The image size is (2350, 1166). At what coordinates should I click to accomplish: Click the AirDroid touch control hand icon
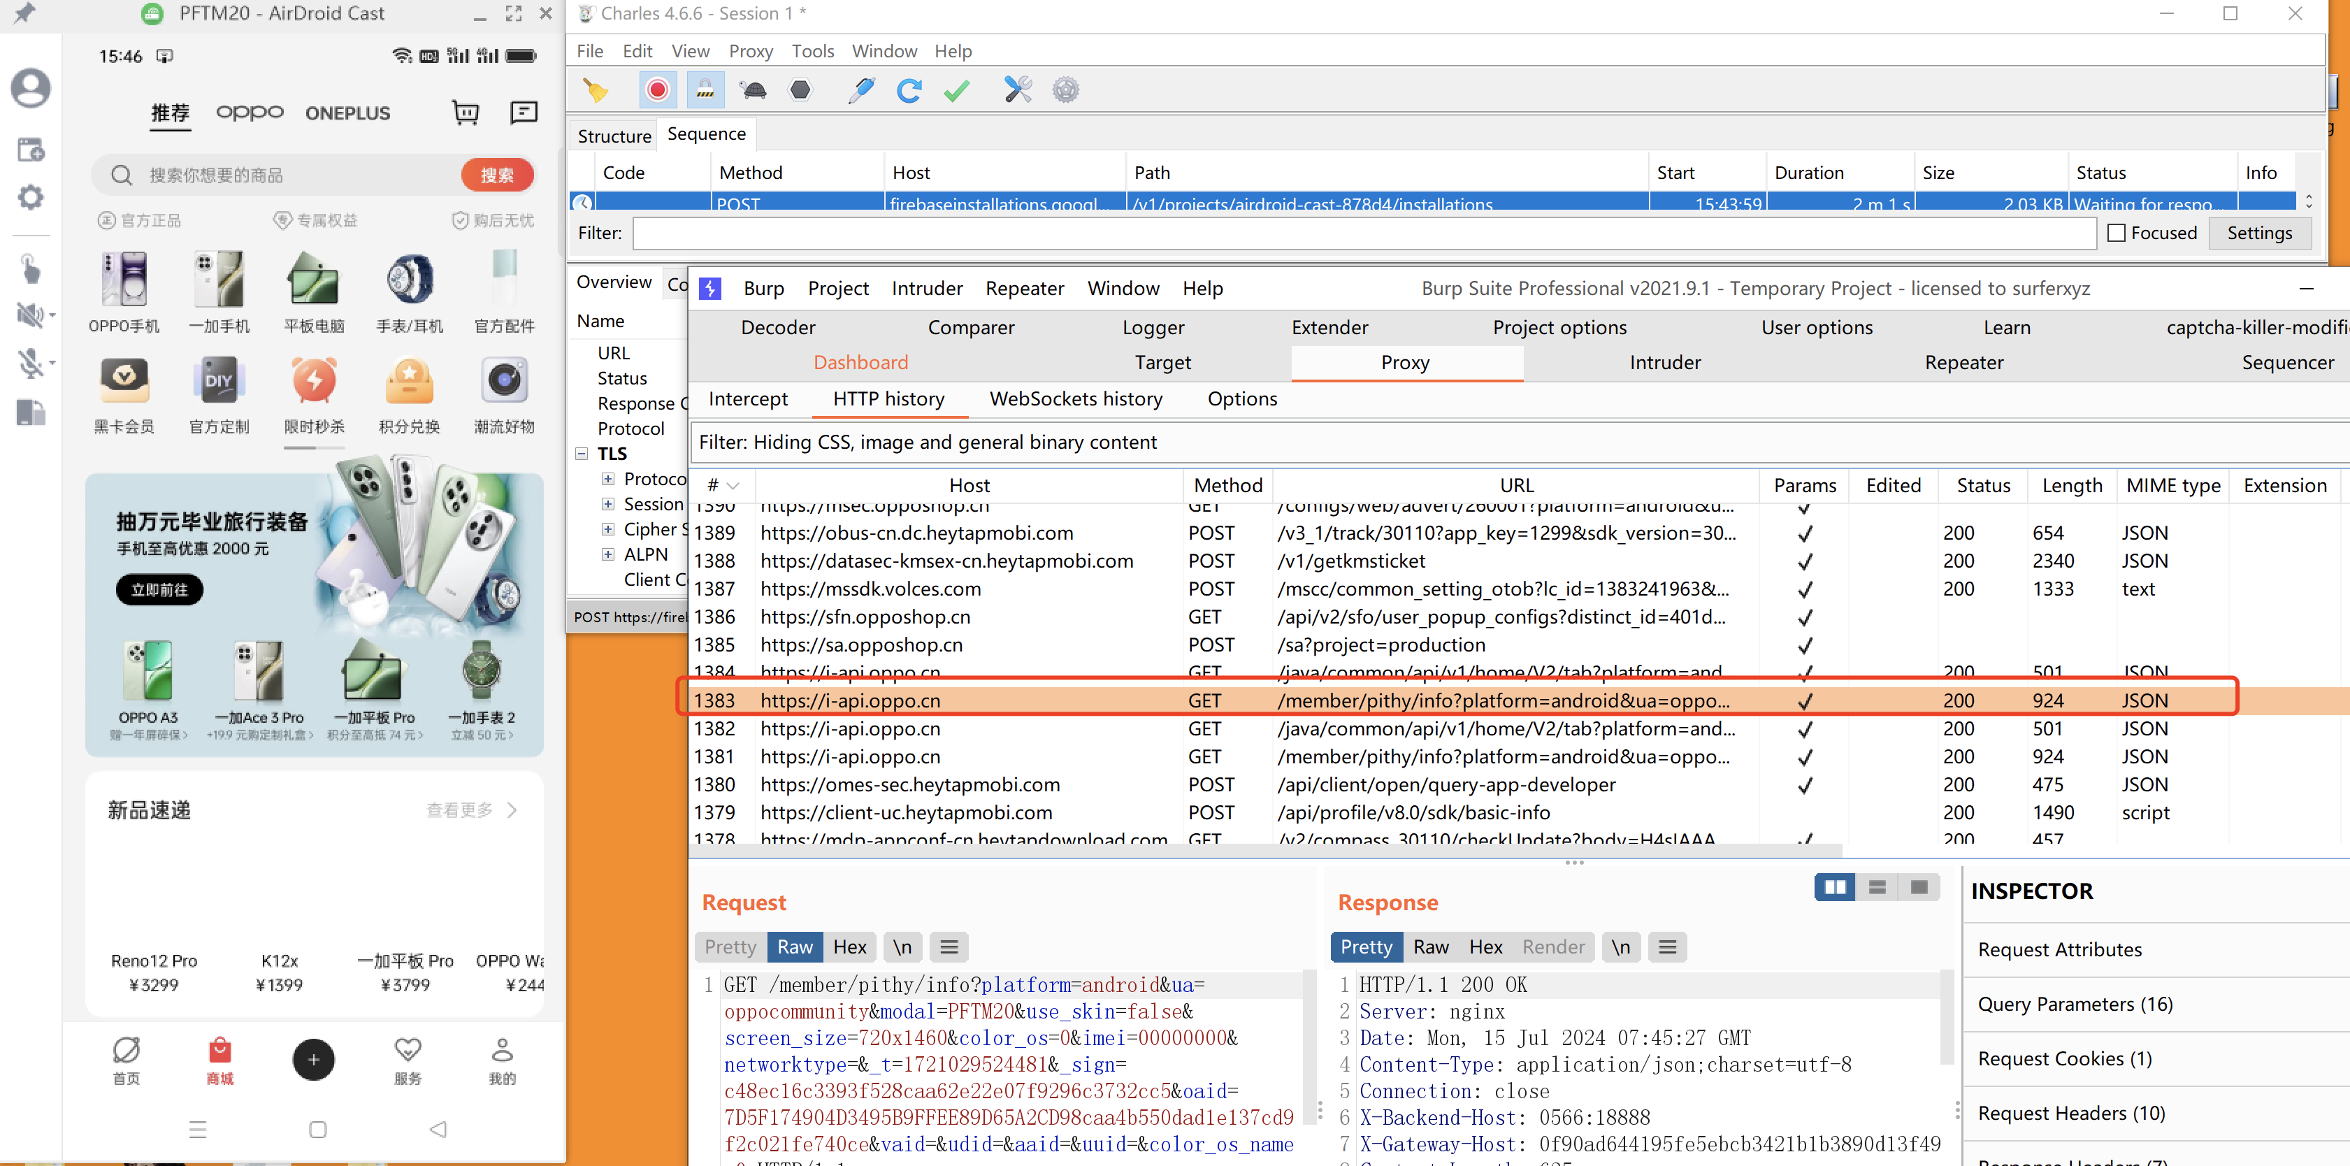30,268
